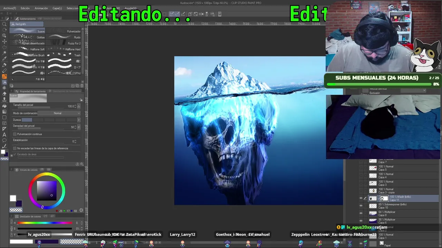This screenshot has height=248, width=442.
Task: Expand Escalado de área section
Action: click(x=11, y=156)
